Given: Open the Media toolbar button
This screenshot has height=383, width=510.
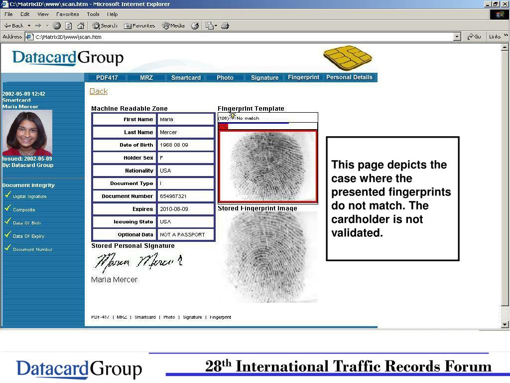Looking at the screenshot, I should coord(173,26).
